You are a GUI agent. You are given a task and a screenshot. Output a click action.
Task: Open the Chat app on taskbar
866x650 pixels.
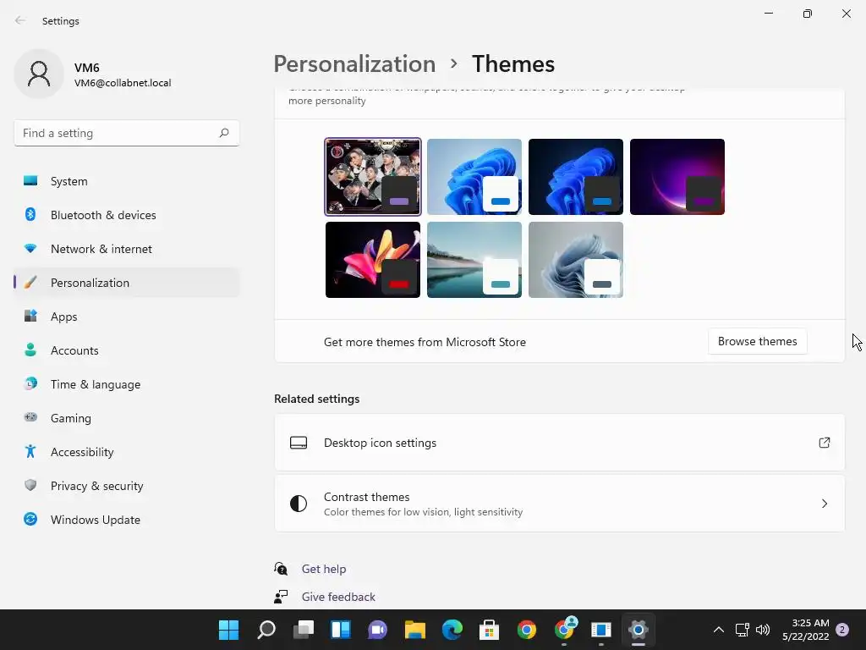click(378, 630)
